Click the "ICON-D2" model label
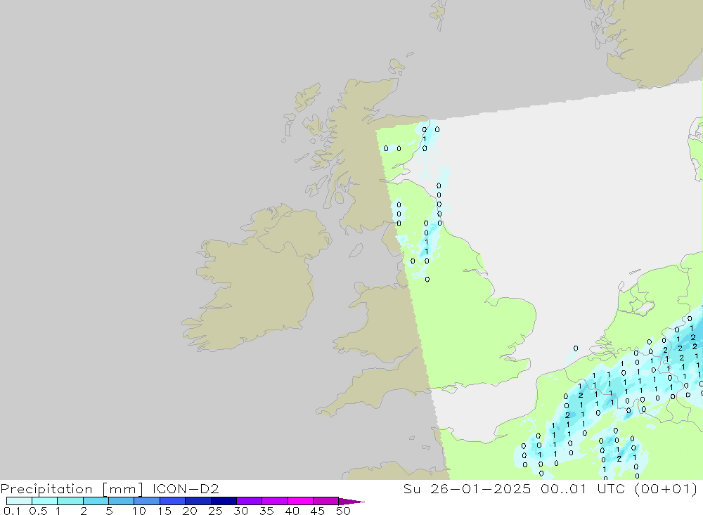Viewport: 703px width, 515px height. tap(186, 488)
